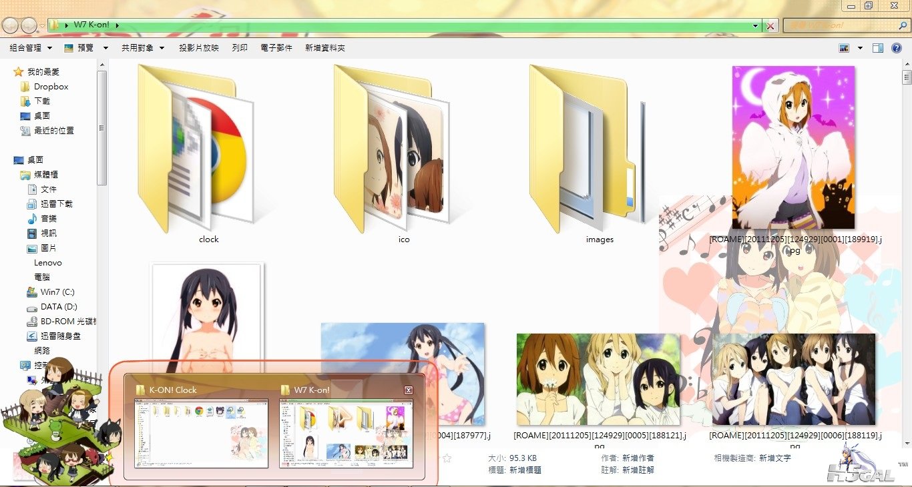The image size is (912, 487).
Task: Click the rating star in the details pane
Action: pyautogui.click(x=447, y=458)
